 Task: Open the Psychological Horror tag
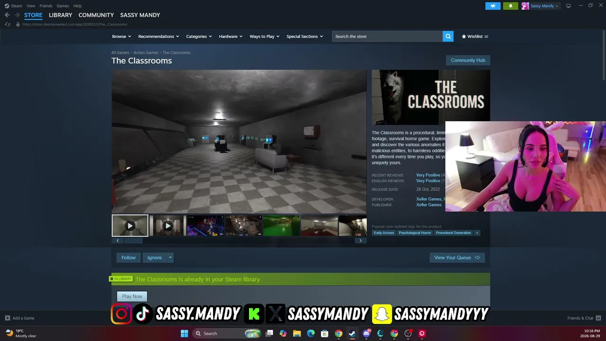pyautogui.click(x=415, y=233)
